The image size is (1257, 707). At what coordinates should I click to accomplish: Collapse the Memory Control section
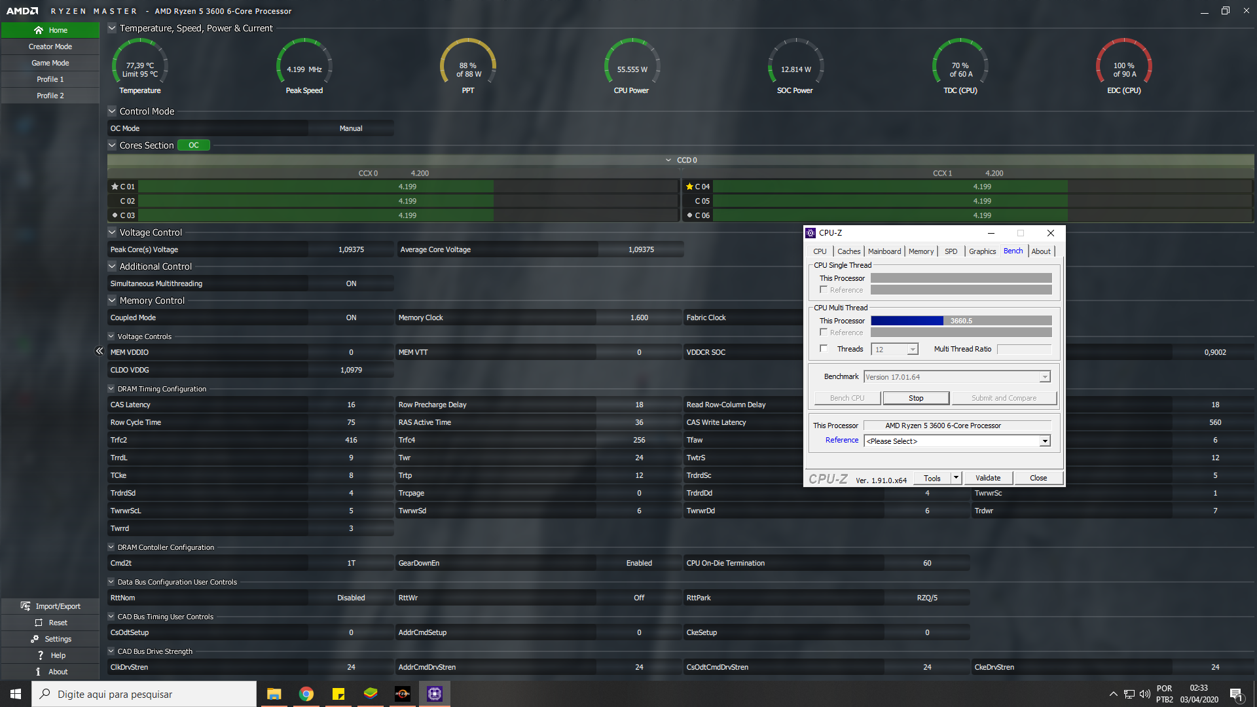(112, 300)
